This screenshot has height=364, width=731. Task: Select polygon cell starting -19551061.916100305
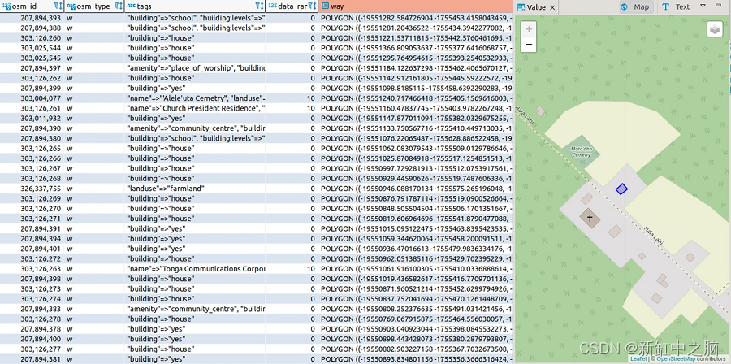(416, 268)
